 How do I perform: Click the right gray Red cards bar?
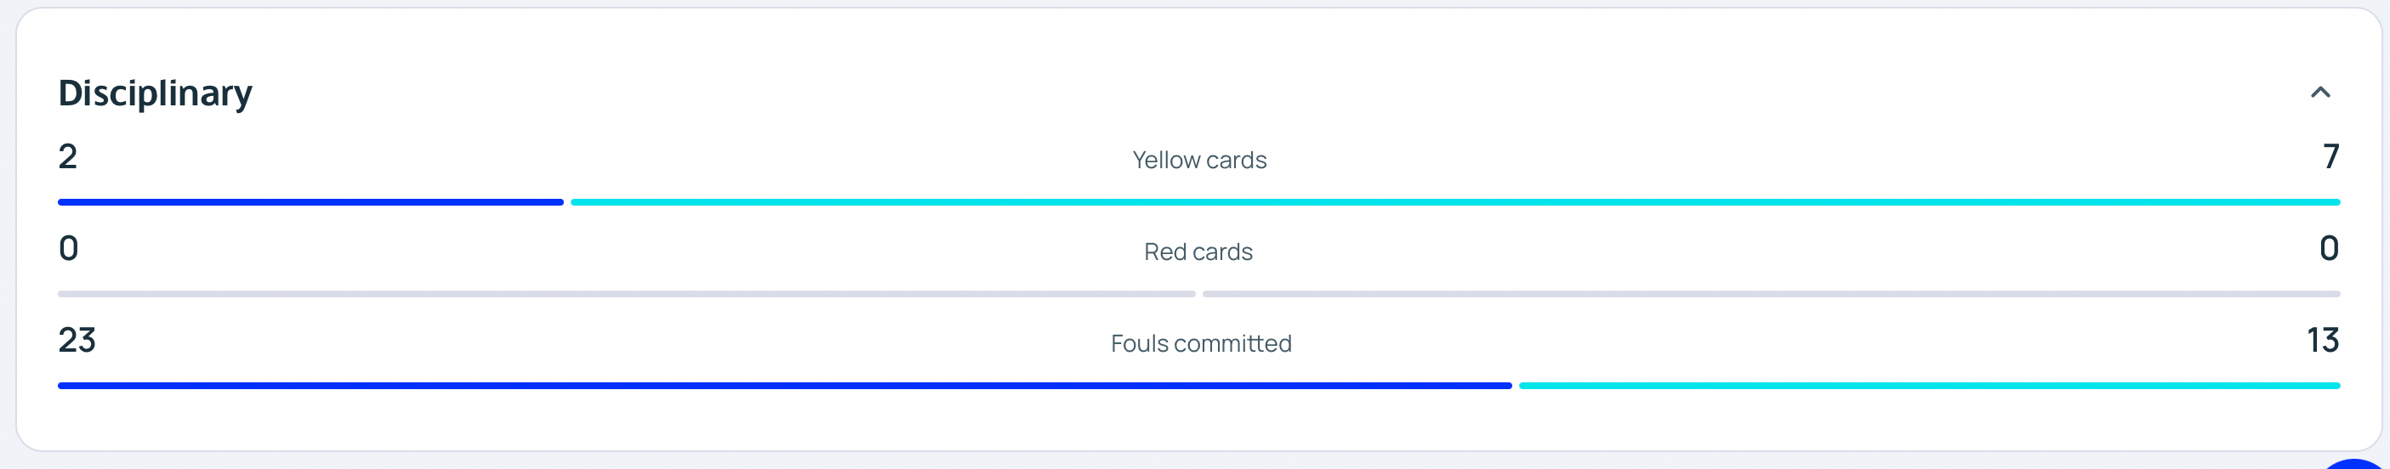click(1771, 294)
